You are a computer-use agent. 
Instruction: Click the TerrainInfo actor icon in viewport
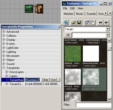point(29,9)
